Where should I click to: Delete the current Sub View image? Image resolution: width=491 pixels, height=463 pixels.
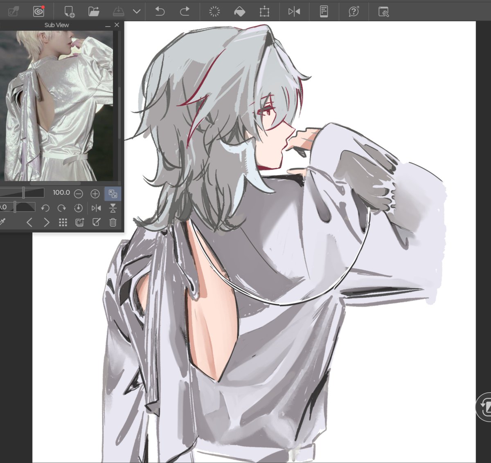tap(113, 222)
